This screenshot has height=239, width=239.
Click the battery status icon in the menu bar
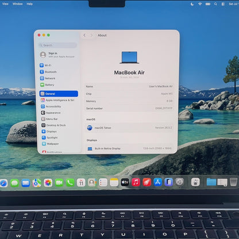click(208, 4)
